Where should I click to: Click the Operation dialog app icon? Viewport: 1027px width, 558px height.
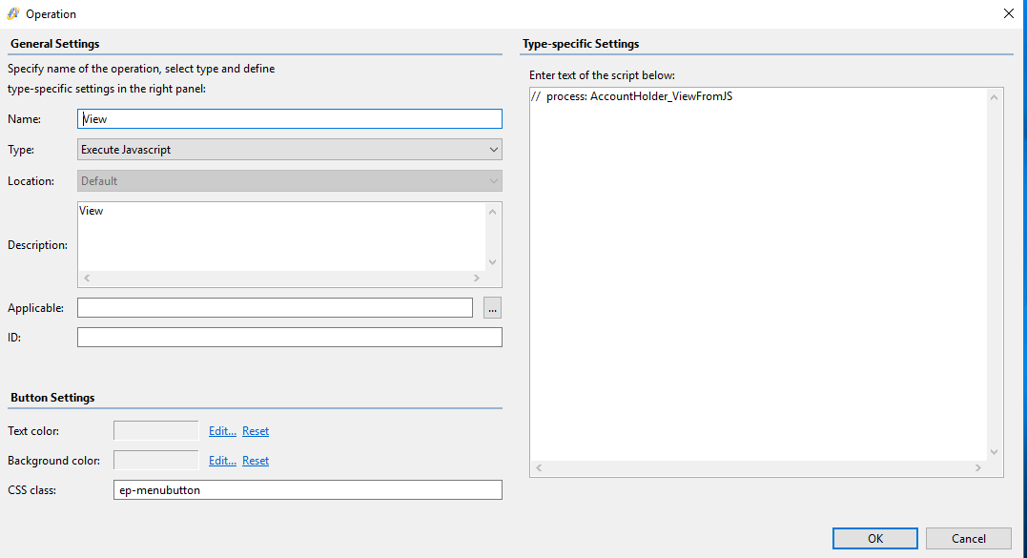point(13,13)
